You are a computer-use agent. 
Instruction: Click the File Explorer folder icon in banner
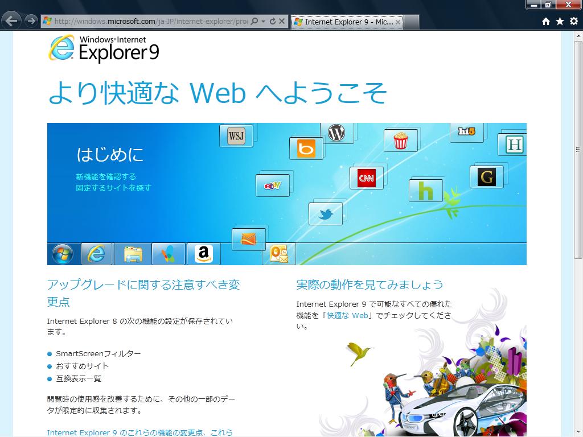coord(133,254)
